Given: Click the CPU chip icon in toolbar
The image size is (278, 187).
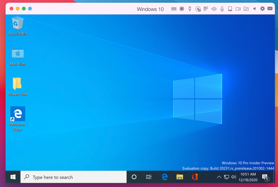Looking at the screenshot, I should [182, 9].
